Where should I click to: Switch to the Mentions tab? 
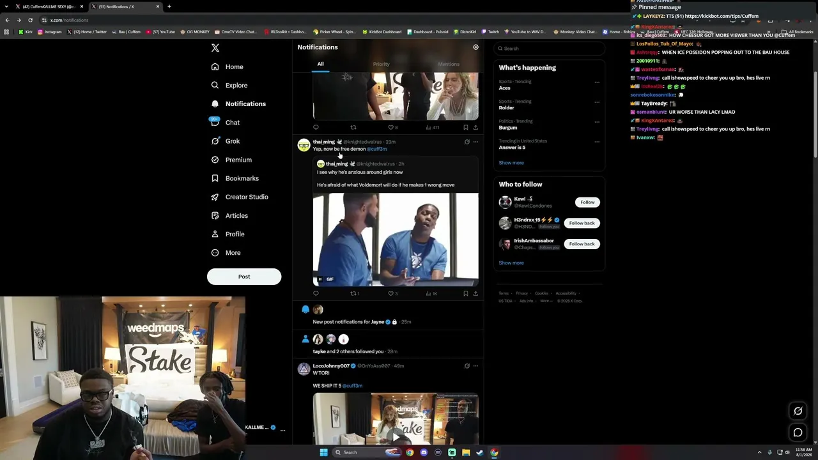tap(449, 64)
